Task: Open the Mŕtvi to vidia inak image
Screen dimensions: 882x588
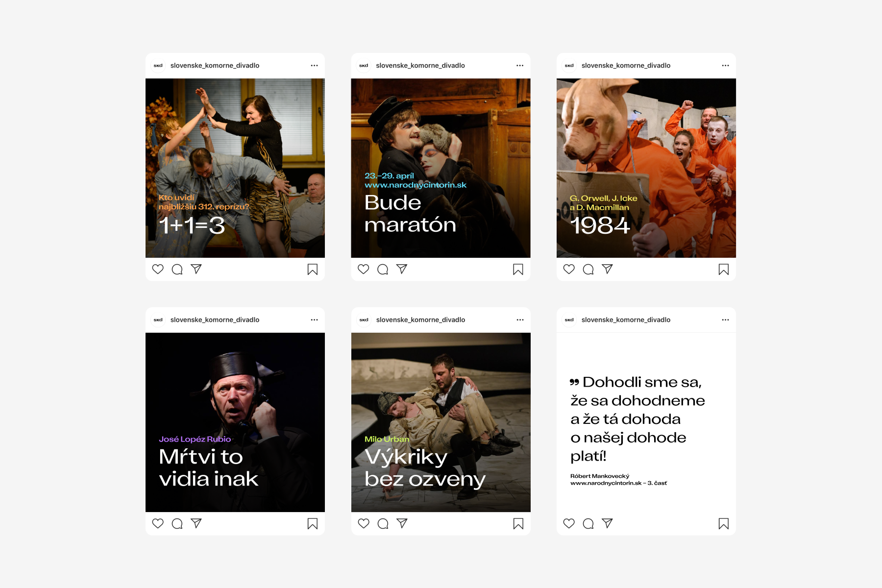Action: coord(235,392)
